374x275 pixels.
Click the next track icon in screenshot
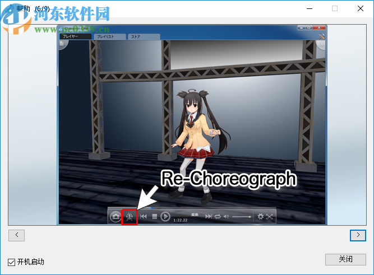[208, 216]
